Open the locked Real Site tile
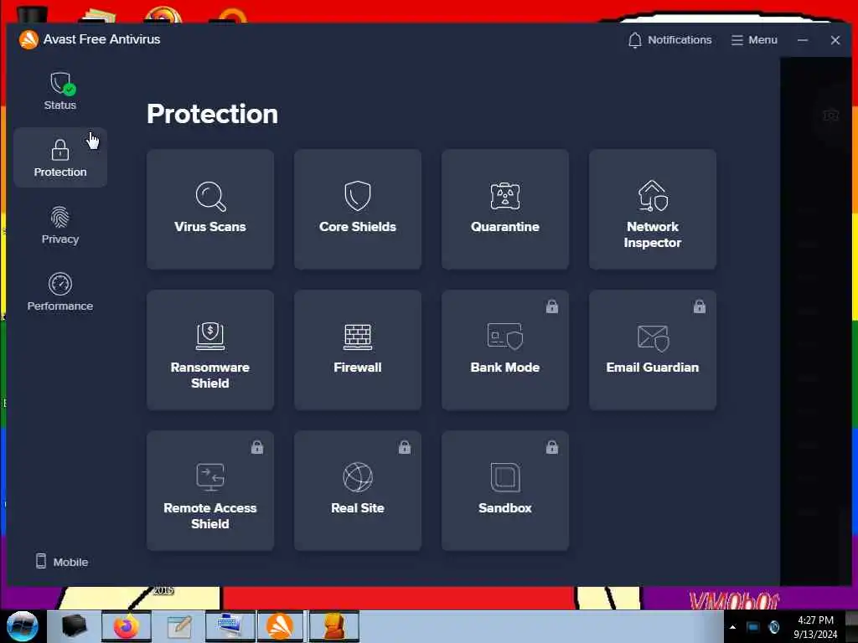 (x=358, y=491)
